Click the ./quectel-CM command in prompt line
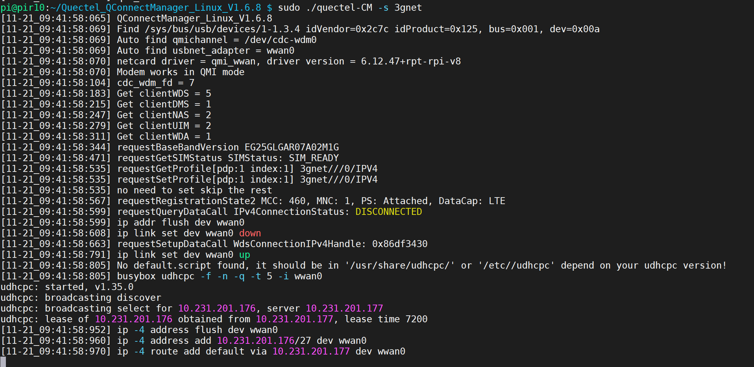This screenshot has height=367, width=754. click(x=339, y=8)
